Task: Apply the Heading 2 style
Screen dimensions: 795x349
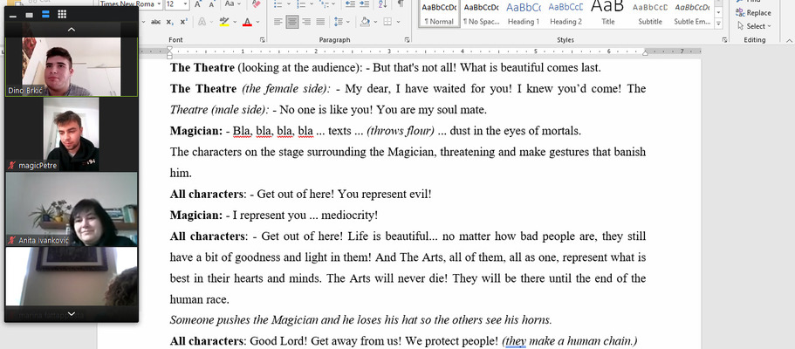Action: 565,14
